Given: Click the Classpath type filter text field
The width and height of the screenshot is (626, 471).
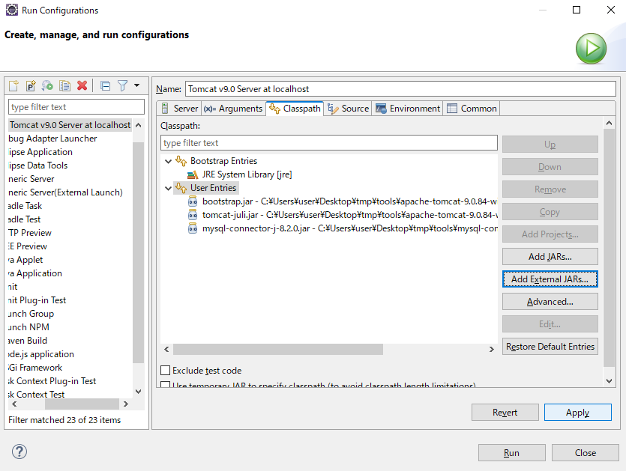Looking at the screenshot, I should [x=329, y=143].
